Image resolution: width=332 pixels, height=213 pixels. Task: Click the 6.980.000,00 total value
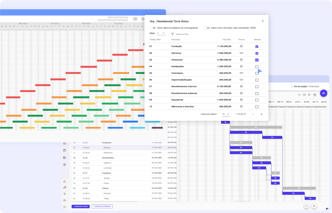224,60
